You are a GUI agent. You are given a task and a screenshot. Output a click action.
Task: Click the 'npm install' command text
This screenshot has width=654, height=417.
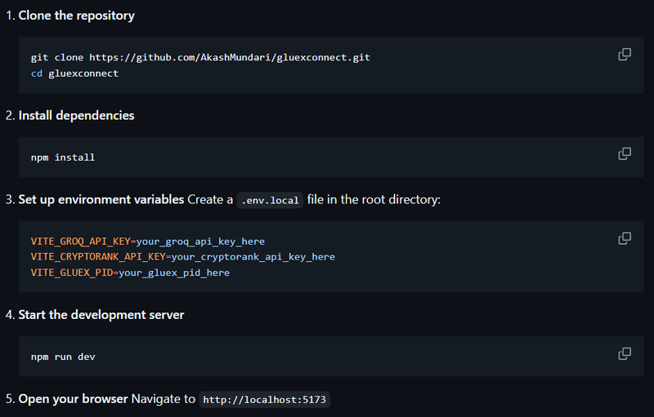click(x=63, y=157)
